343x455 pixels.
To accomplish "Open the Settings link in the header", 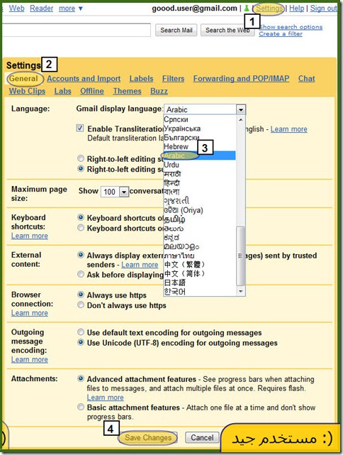I will [269, 9].
